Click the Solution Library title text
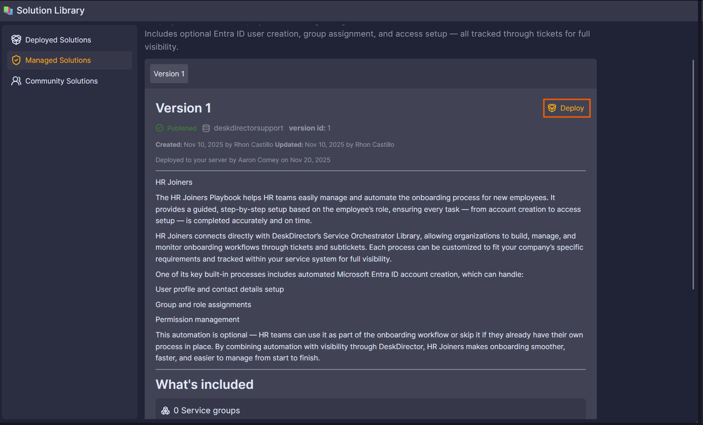The height and width of the screenshot is (425, 703). coord(51,10)
